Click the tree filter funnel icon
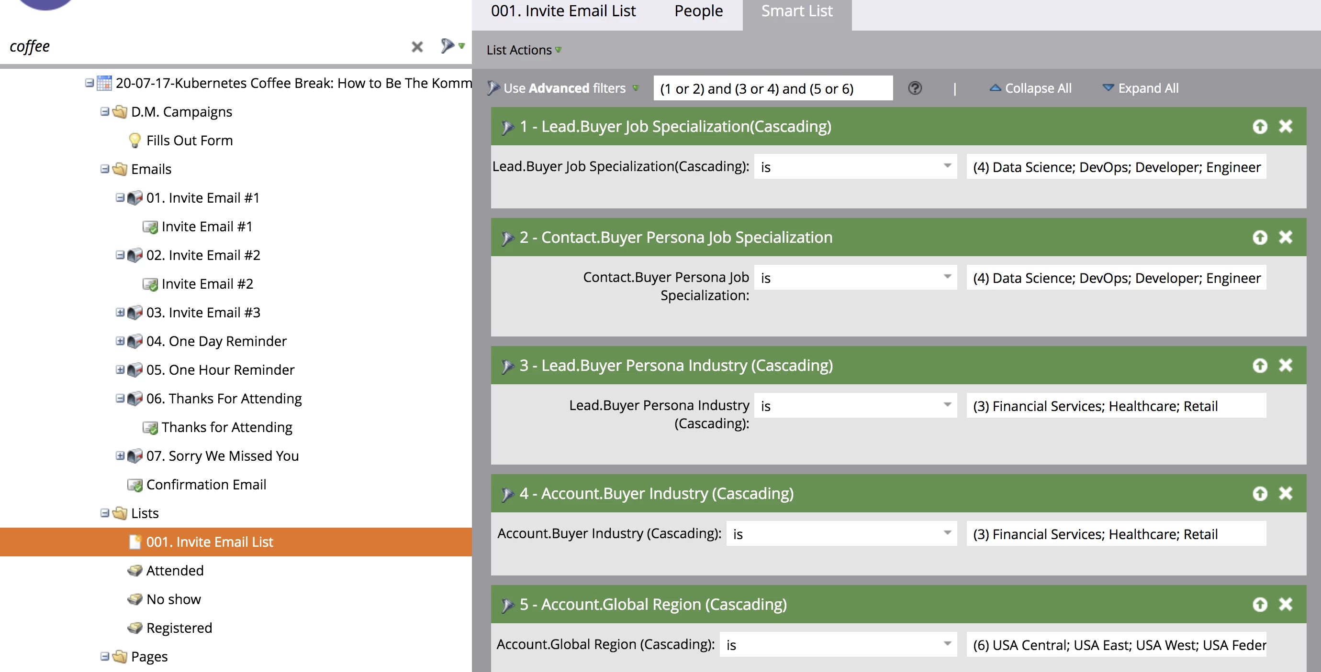This screenshot has height=672, width=1321. [447, 46]
